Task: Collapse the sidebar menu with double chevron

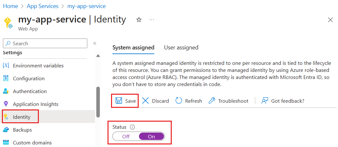Action: coord(95,43)
